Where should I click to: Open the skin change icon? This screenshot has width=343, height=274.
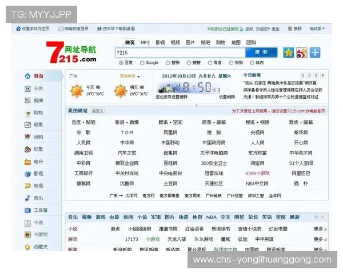click(290, 29)
